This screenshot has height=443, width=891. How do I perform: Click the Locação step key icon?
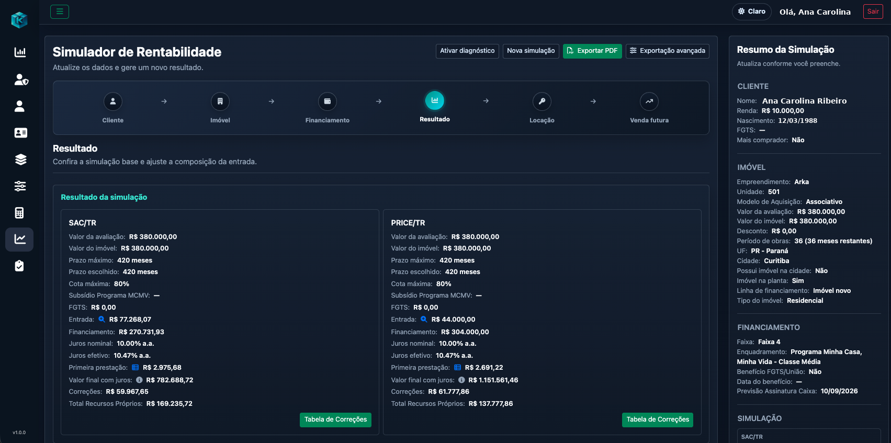pyautogui.click(x=542, y=101)
